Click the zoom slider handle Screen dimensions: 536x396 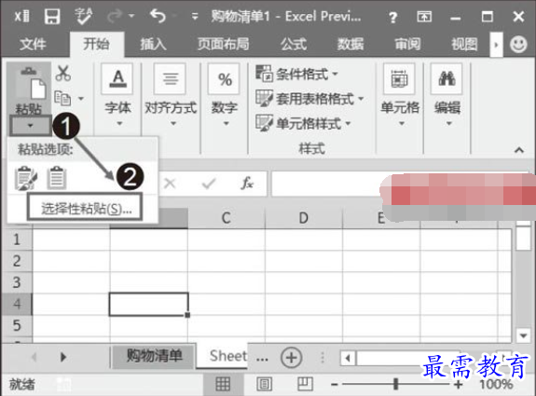[x=396, y=384]
